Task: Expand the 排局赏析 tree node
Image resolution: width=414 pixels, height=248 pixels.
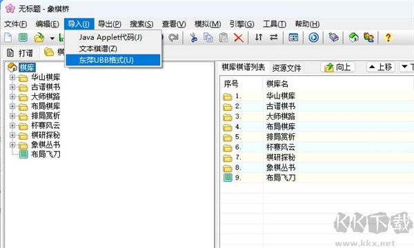Action: 12,116
